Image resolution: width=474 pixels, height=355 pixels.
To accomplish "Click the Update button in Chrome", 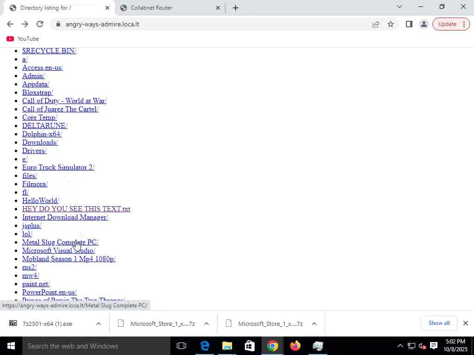I will (x=451, y=24).
